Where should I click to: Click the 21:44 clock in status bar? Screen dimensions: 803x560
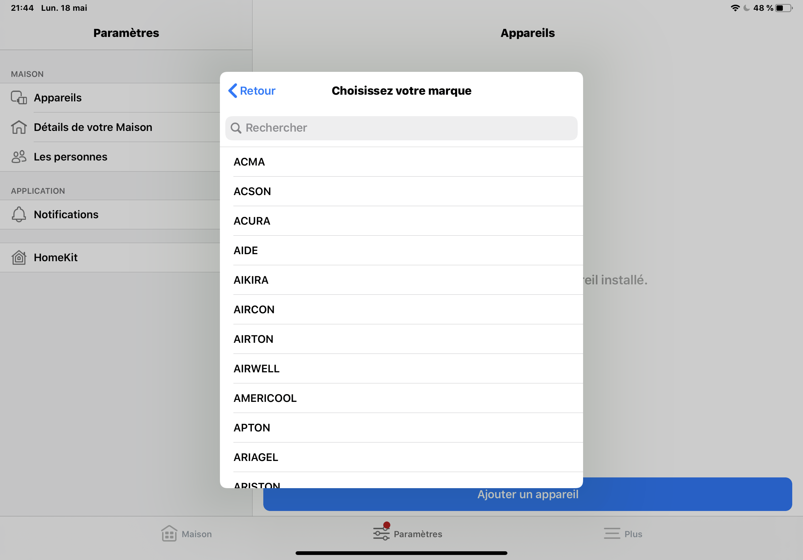(x=23, y=8)
